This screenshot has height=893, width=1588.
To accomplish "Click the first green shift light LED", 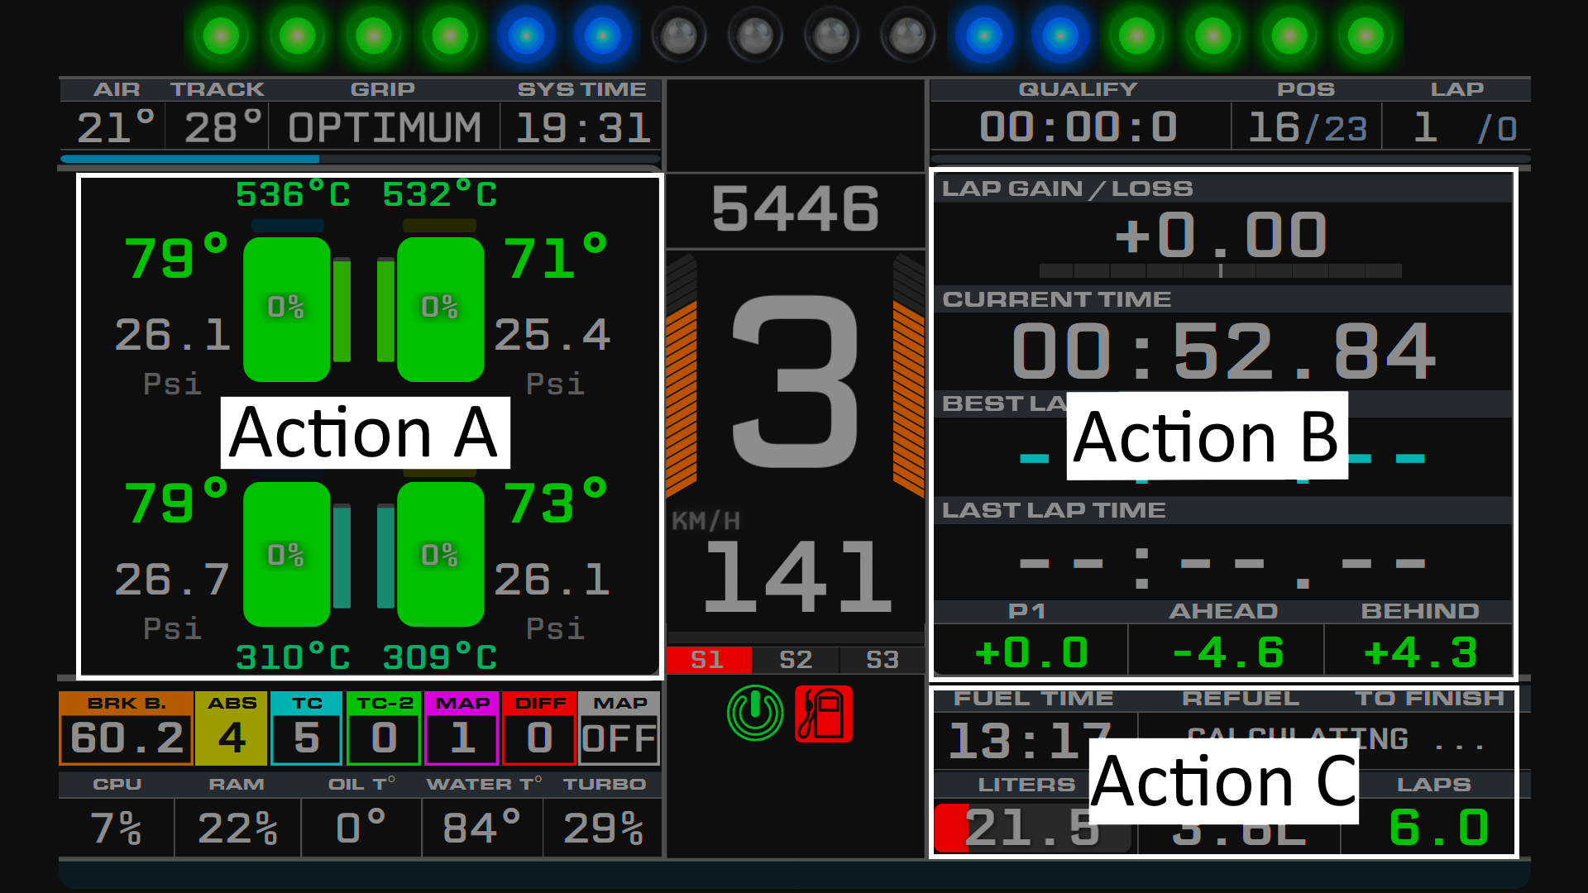I will click(221, 36).
